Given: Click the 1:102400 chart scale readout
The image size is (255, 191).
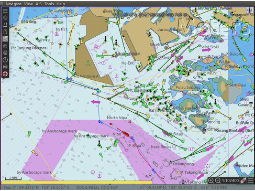Looking at the screenshot, I should pos(230,181).
